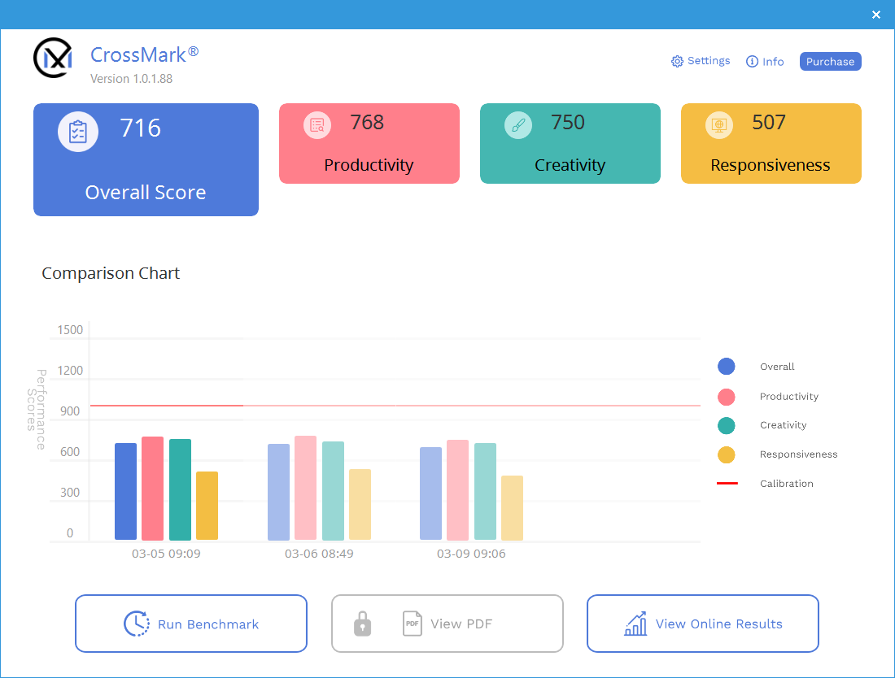Click the 03-09 09:06 date label
Image resolution: width=895 pixels, height=678 pixels.
[x=471, y=554]
